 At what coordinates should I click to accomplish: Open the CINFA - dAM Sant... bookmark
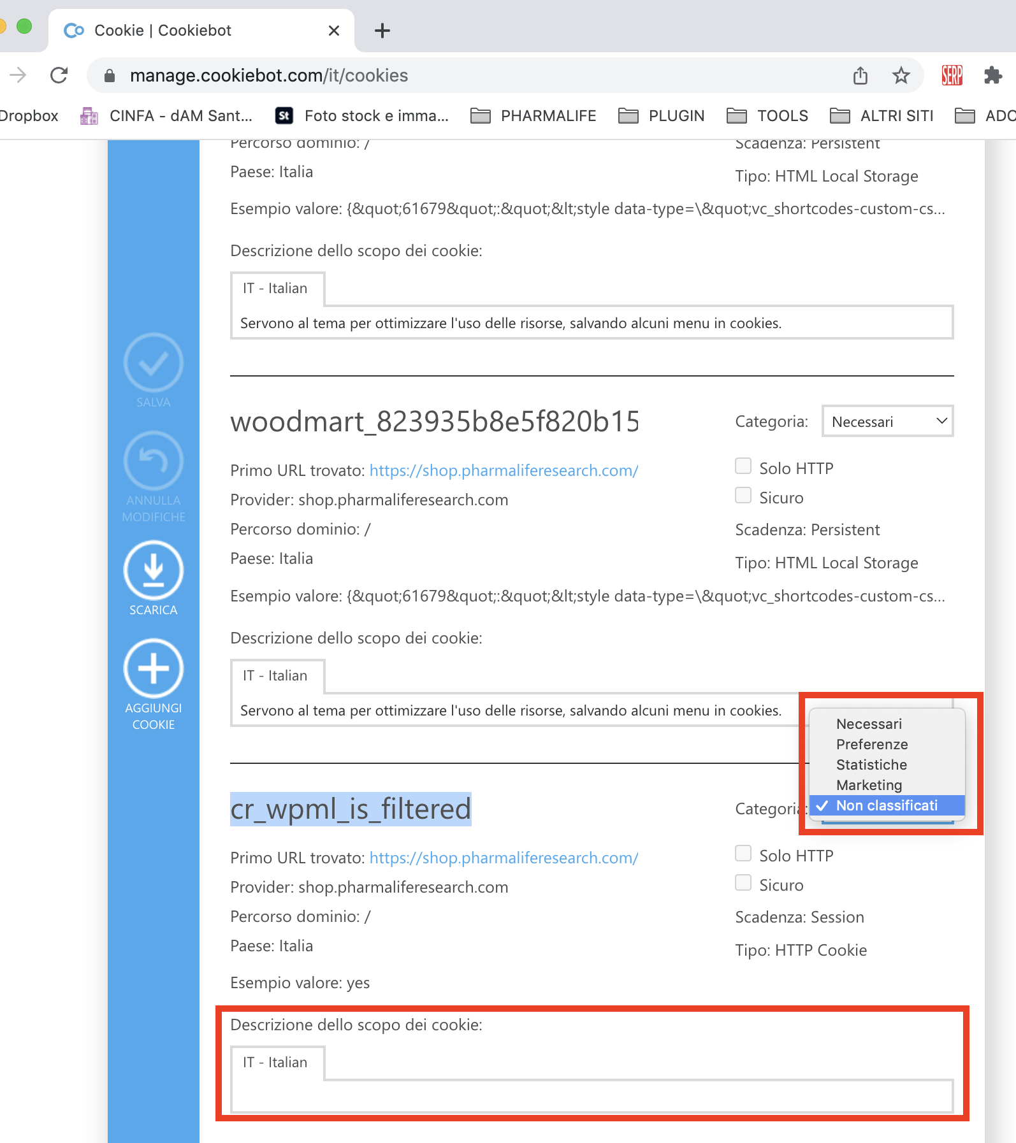(167, 116)
